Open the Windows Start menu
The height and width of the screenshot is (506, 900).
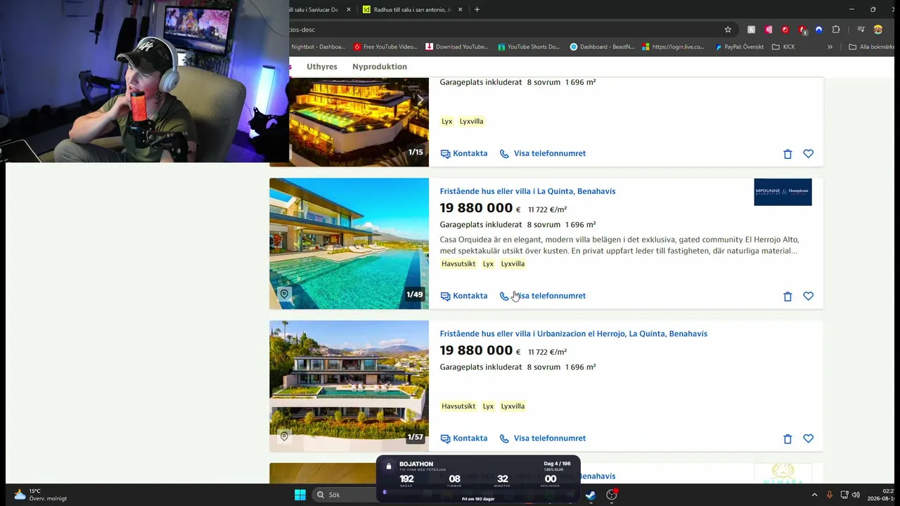[x=300, y=495]
